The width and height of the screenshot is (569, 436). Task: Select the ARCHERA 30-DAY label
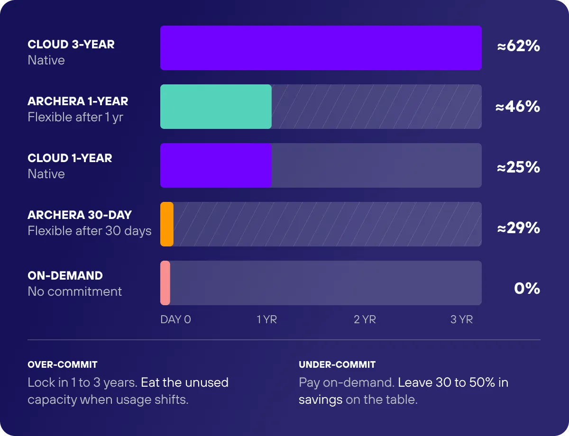[x=80, y=215]
